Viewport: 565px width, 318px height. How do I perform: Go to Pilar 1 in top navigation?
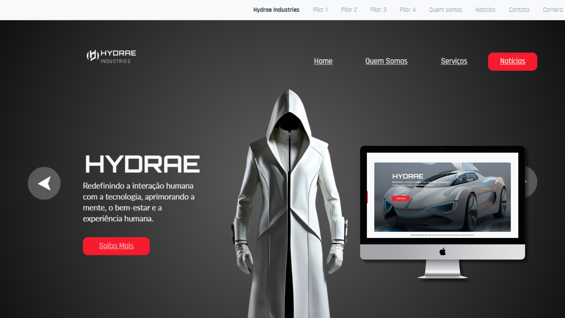(x=320, y=10)
